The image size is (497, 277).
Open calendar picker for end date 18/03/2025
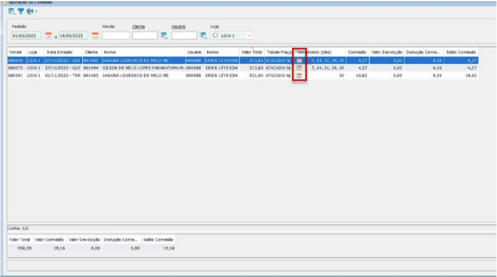tap(95, 36)
